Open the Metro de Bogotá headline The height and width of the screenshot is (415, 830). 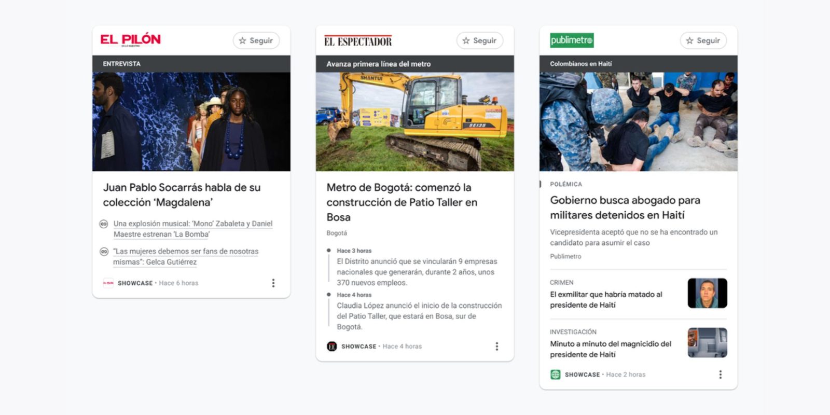click(402, 202)
